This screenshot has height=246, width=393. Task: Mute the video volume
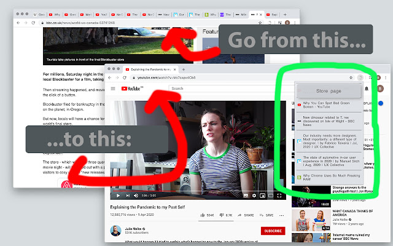click(x=136, y=196)
